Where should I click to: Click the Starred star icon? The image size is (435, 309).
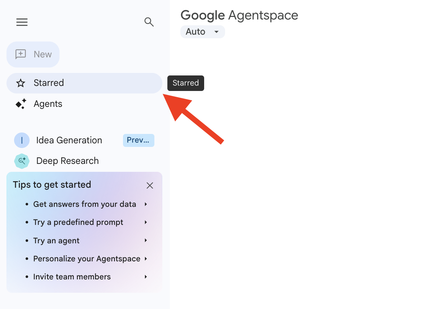21,83
